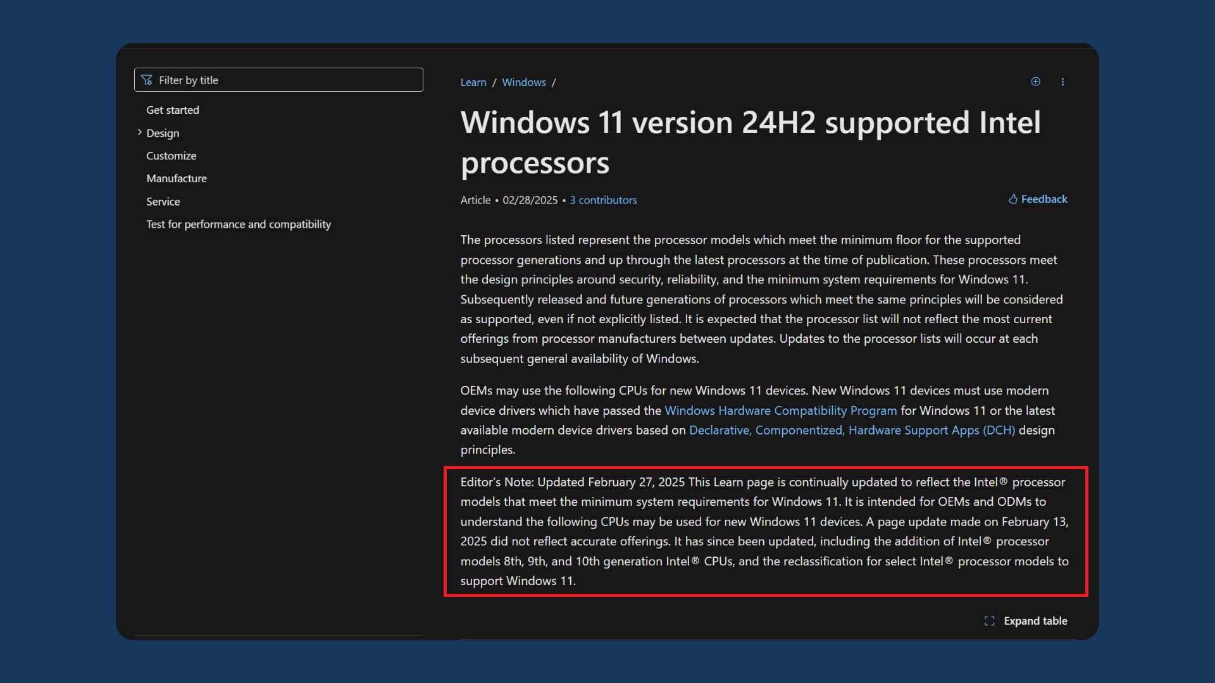Image resolution: width=1215 pixels, height=683 pixels.
Task: Click the word Article in the metadata line
Action: 475,200
